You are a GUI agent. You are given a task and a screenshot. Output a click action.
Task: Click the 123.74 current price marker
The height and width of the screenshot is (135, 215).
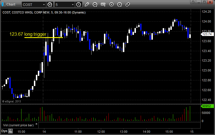(x=207, y=34)
